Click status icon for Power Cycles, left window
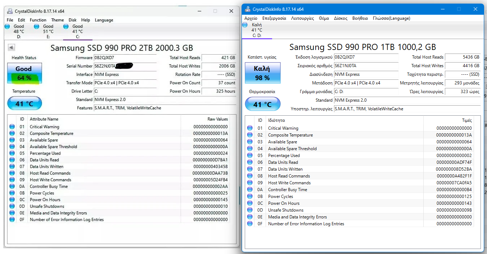 coord(12,193)
